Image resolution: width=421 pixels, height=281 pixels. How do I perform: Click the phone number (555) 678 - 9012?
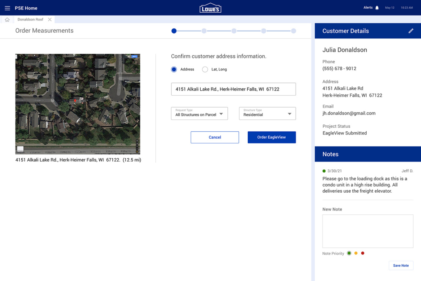[x=339, y=68]
